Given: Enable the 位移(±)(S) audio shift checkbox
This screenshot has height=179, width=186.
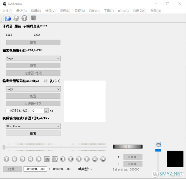Looking at the screenshot, I should (x=7, y=110).
